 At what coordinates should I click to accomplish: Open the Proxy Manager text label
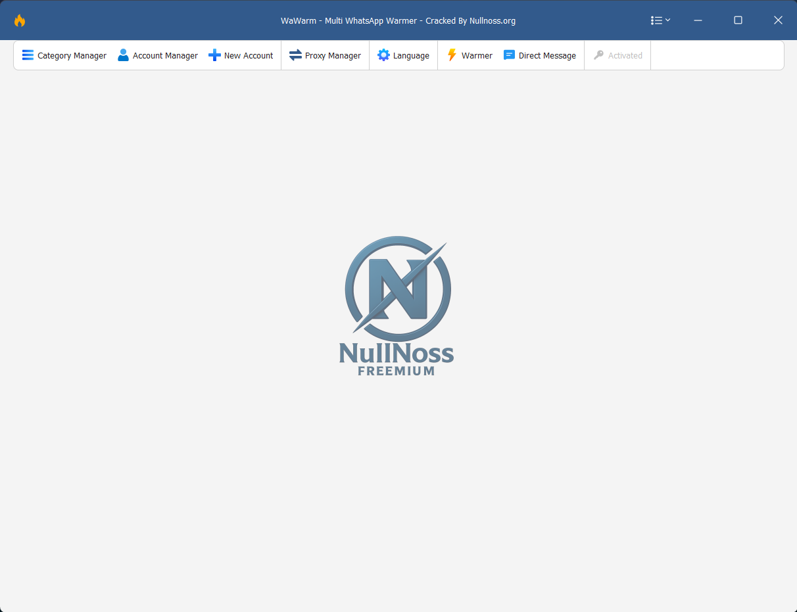click(x=333, y=56)
